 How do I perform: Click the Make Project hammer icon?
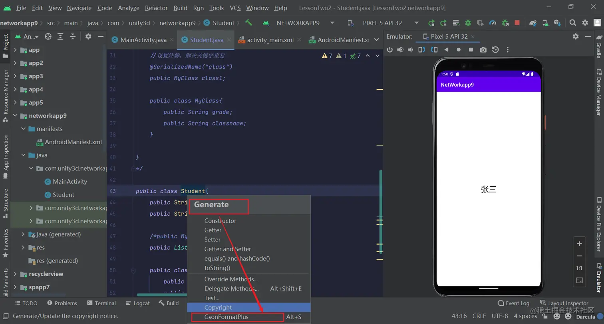pyautogui.click(x=249, y=23)
